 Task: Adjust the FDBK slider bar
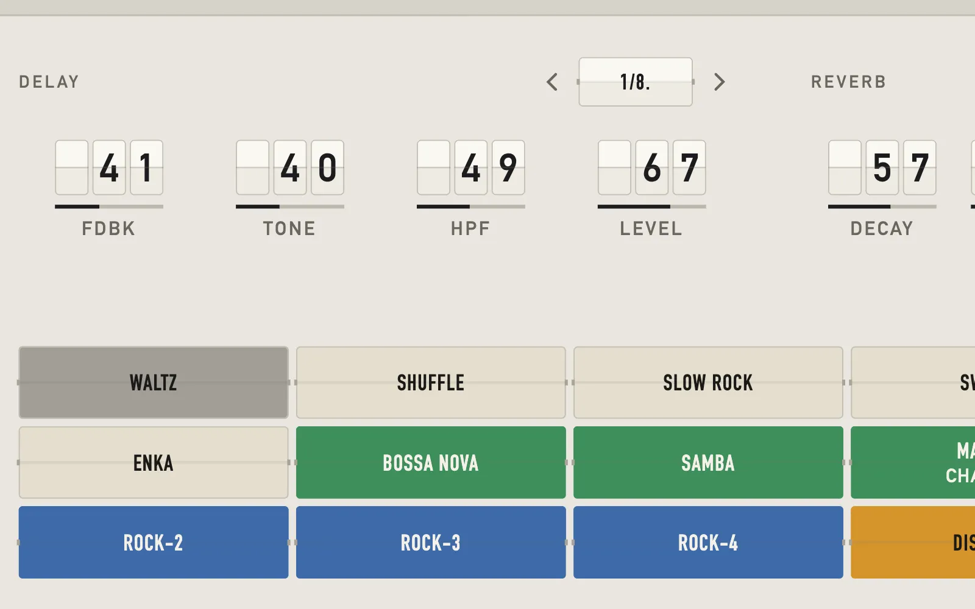click(109, 206)
